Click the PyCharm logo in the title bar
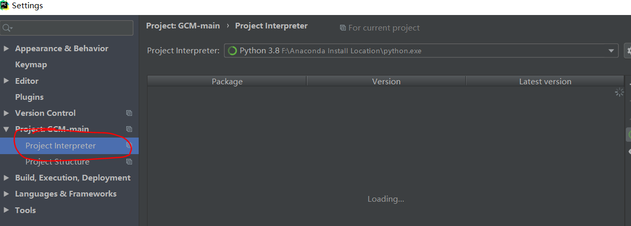 [x=5, y=6]
